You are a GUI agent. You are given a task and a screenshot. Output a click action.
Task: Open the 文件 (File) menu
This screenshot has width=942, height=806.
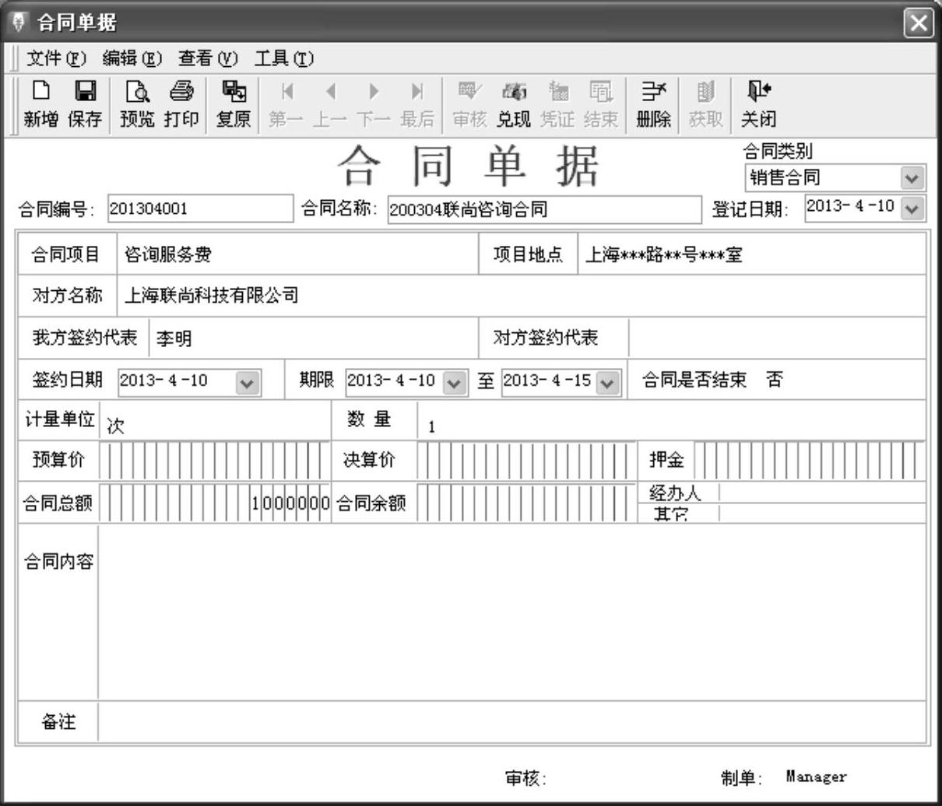pyautogui.click(x=56, y=58)
